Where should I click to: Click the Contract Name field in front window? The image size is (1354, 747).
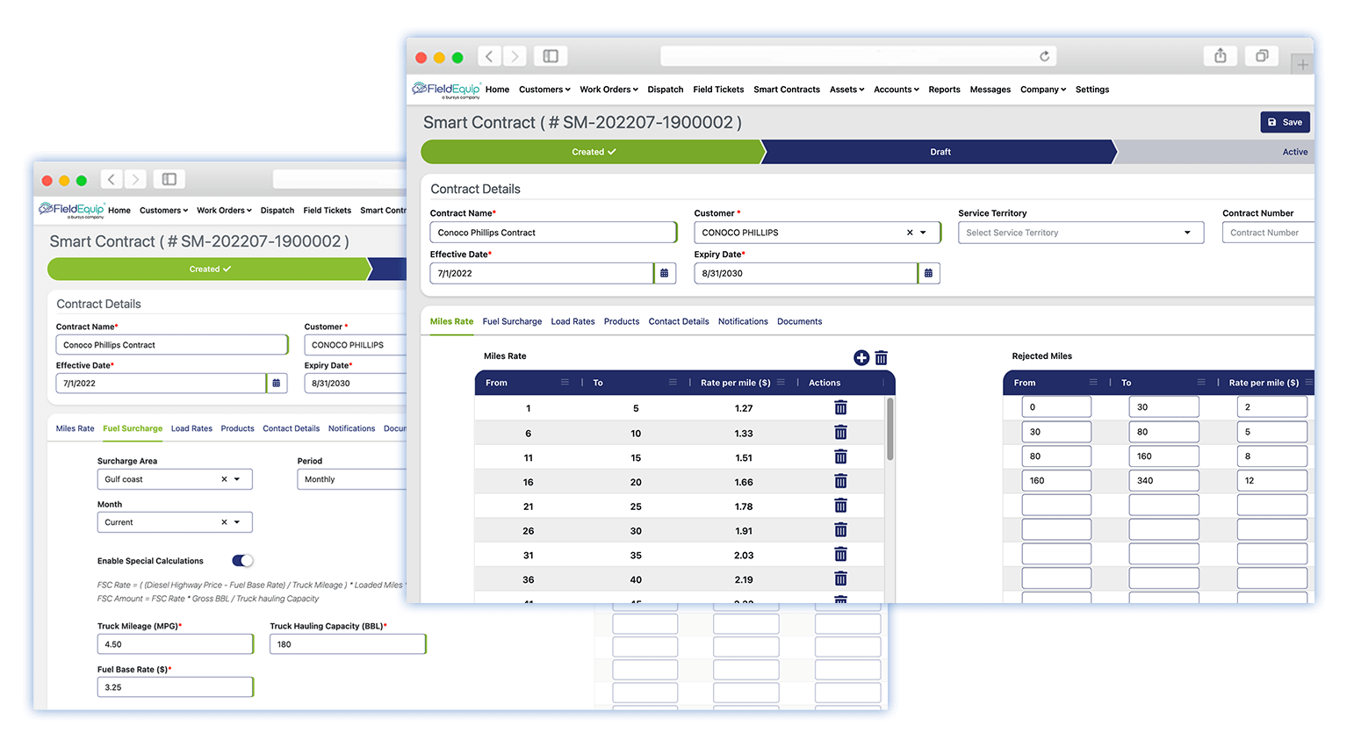coord(553,233)
